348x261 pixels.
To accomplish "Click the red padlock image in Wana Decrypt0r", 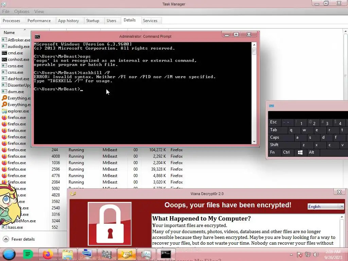I will (x=110, y=224).
